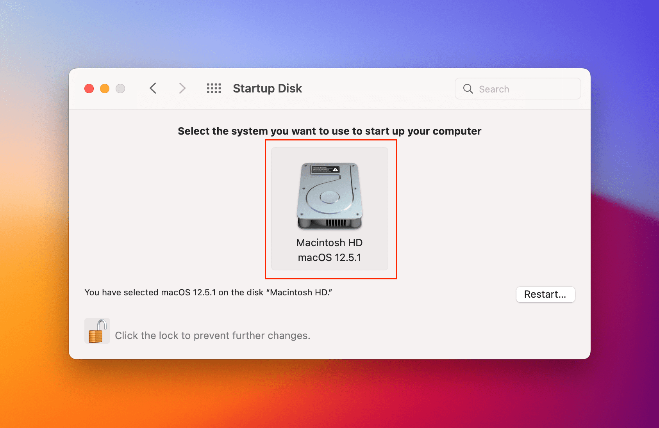Click the Macintosh HD label text
The width and height of the screenshot is (659, 428).
tap(329, 242)
